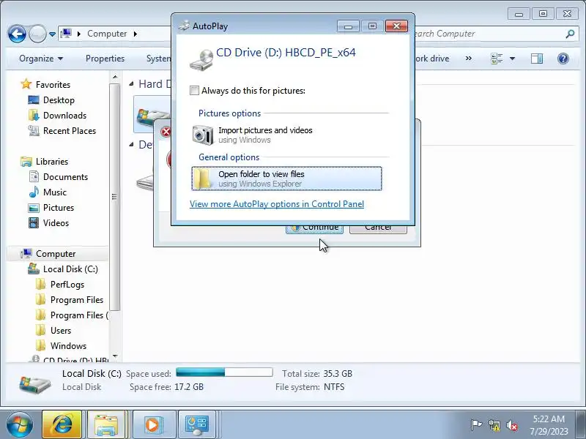The width and height of the screenshot is (586, 439).
Task: Open PerfLogs folder in tree
Action: tap(67, 285)
